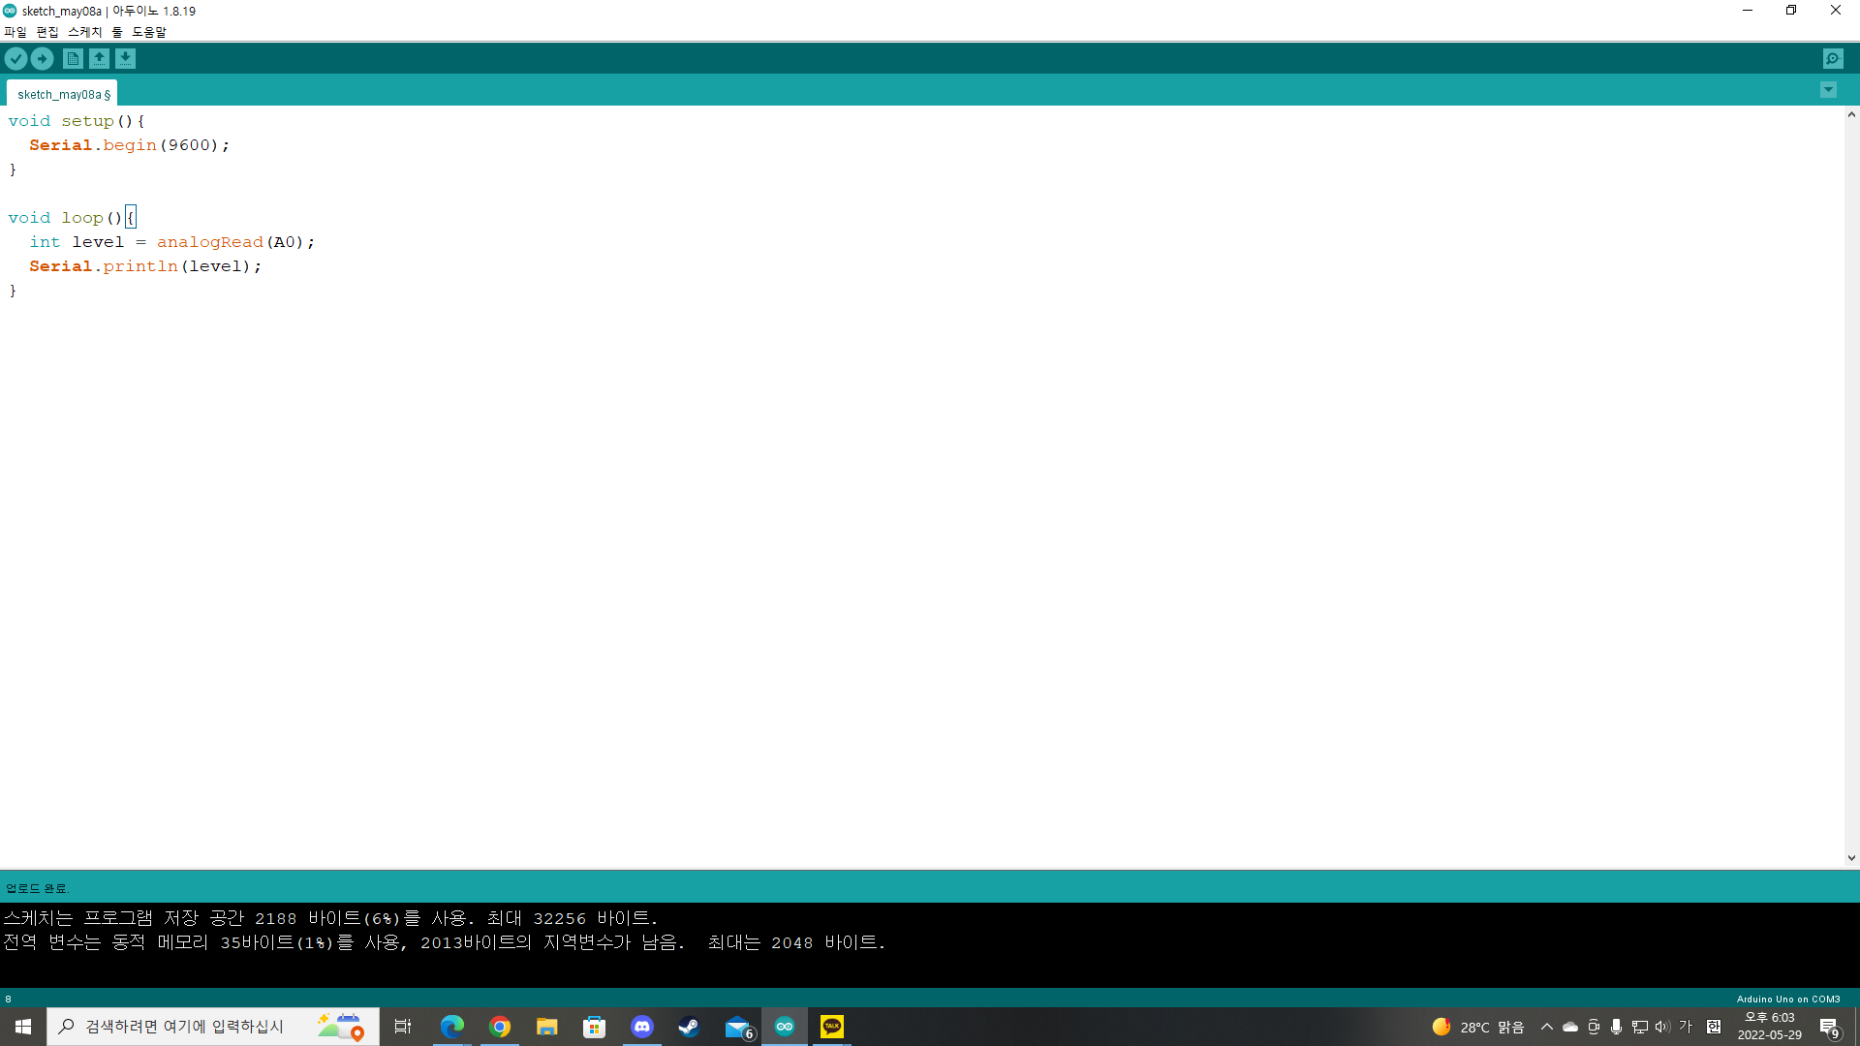
Task: Open the 툴 menu
Action: 117,32
